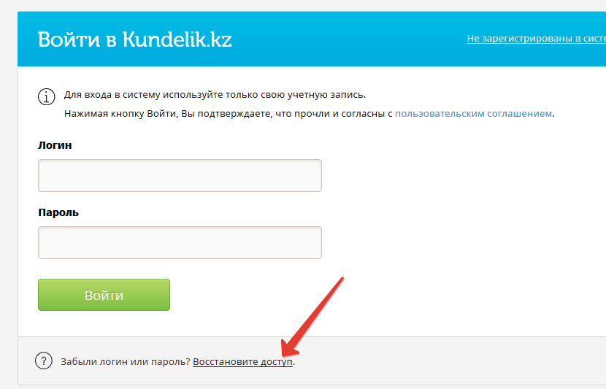
Task: Click the circled information icon
Action: (x=47, y=96)
